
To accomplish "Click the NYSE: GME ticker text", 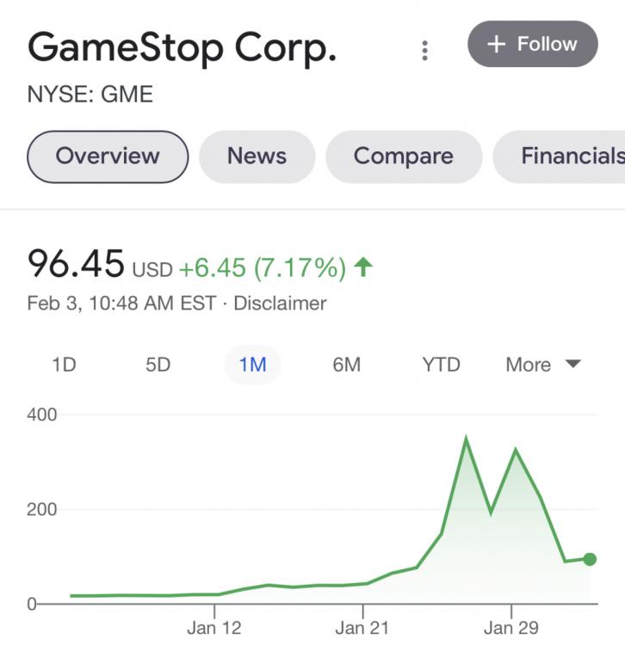I will [x=90, y=94].
